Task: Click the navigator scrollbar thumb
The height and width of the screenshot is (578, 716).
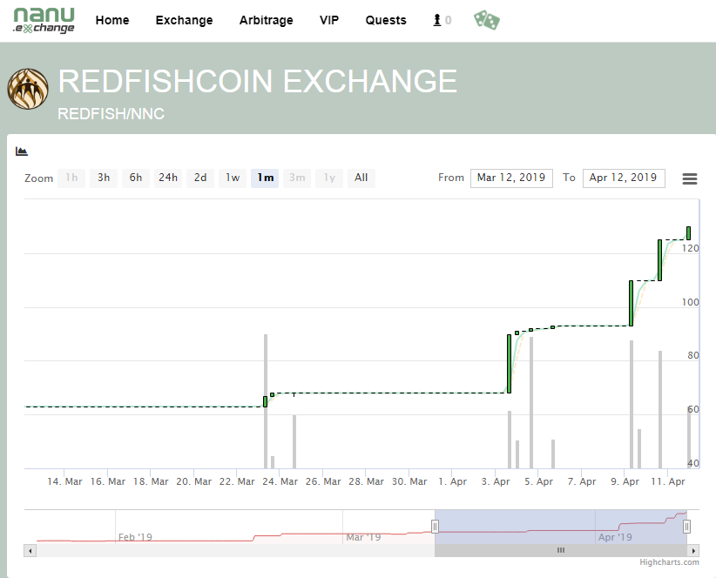Action: [561, 551]
